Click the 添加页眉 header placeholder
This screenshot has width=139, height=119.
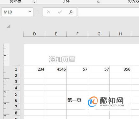(x=62, y=59)
